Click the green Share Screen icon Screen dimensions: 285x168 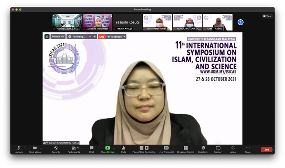click(x=107, y=148)
